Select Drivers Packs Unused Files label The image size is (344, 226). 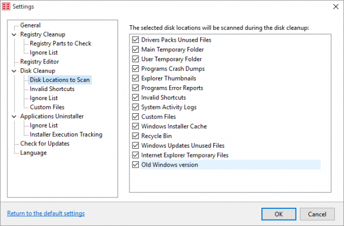coord(176,39)
